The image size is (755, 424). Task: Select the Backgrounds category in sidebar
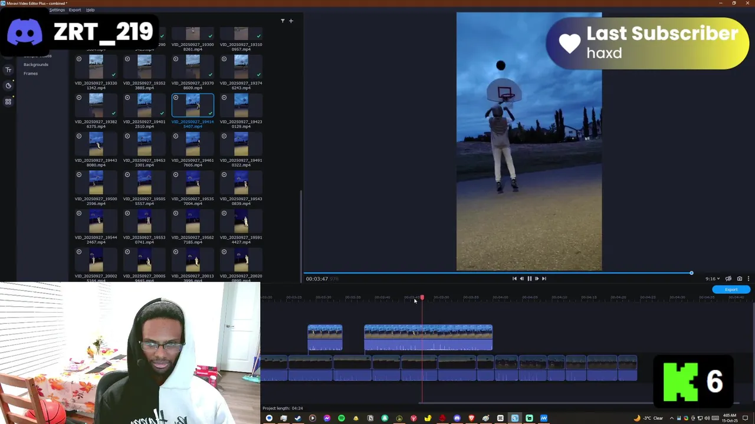coord(36,65)
